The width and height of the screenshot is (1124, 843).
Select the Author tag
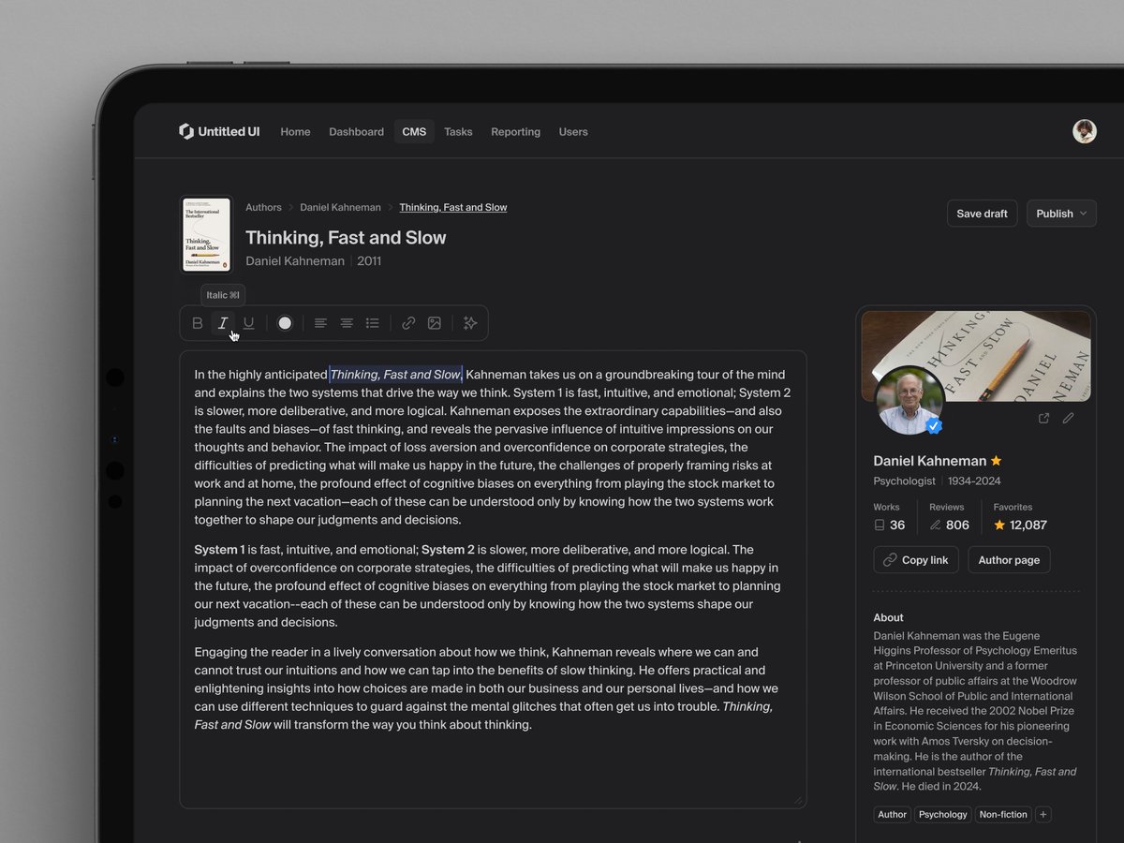[x=892, y=815]
